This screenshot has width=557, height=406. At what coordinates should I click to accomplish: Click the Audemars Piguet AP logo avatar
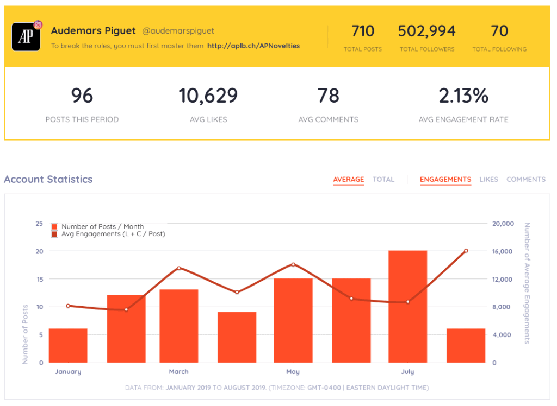(26, 36)
